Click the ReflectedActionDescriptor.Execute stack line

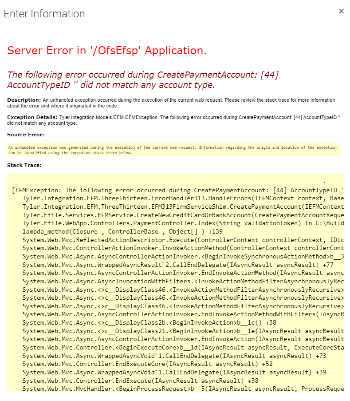pyautogui.click(x=183, y=240)
